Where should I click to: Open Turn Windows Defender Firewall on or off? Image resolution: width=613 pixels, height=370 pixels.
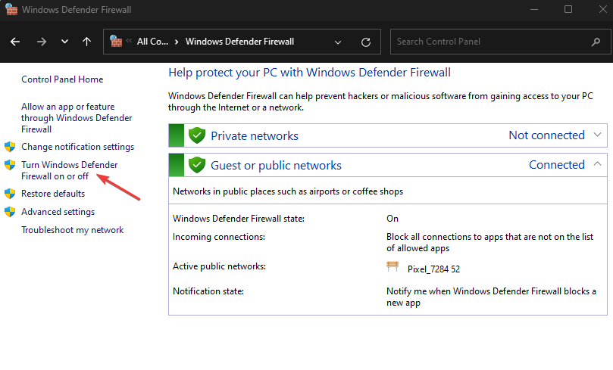coord(69,170)
